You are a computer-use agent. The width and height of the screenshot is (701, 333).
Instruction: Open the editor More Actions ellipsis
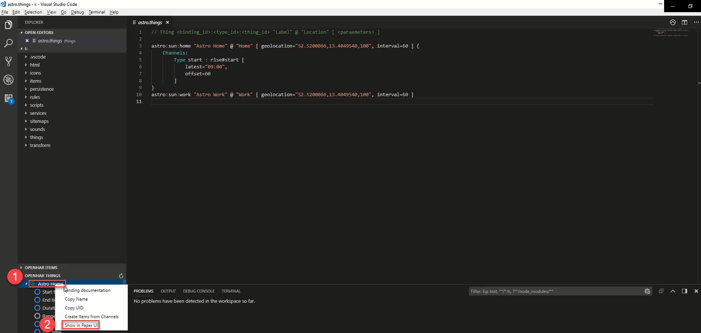point(696,22)
